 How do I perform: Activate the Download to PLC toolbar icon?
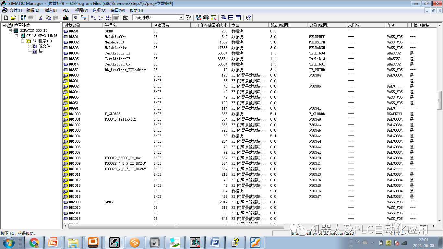65,18
